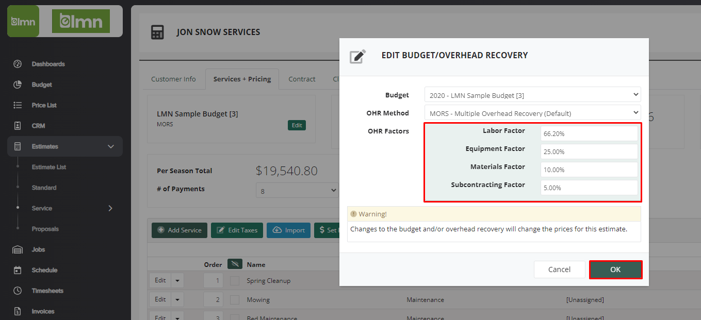
Task: Click the Name column header
Action: point(256,264)
